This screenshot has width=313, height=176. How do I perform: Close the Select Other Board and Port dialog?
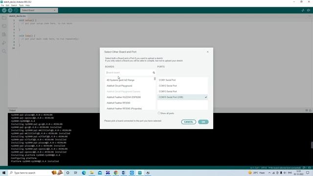(x=207, y=52)
